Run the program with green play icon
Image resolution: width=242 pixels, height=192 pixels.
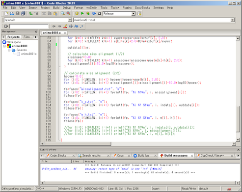point(82,13)
